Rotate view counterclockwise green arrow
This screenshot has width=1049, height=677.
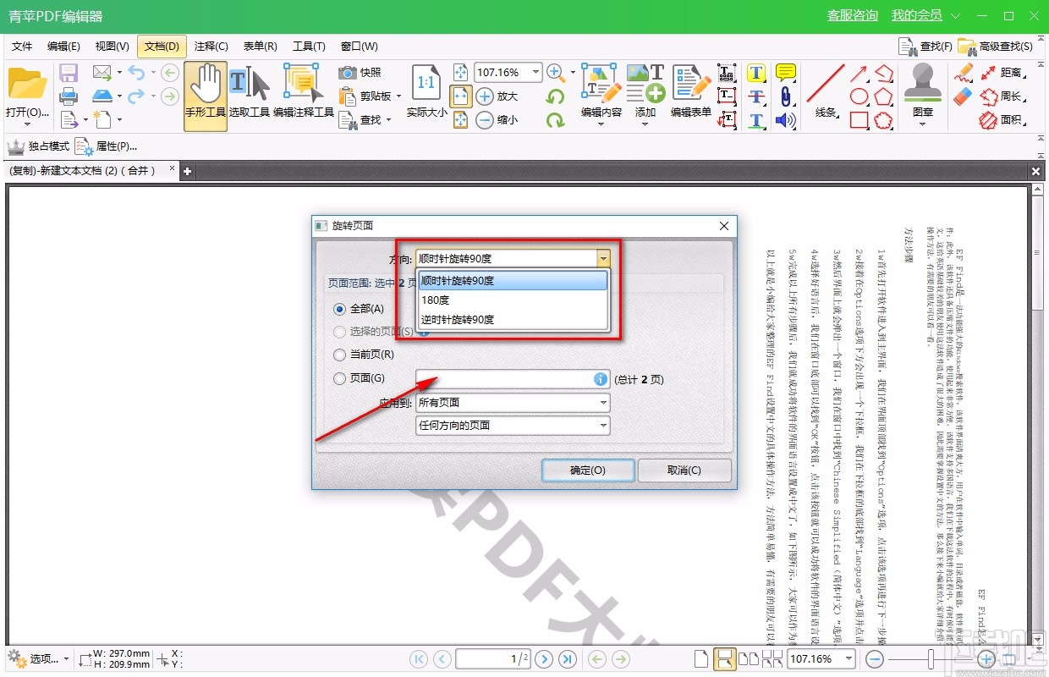click(x=555, y=96)
